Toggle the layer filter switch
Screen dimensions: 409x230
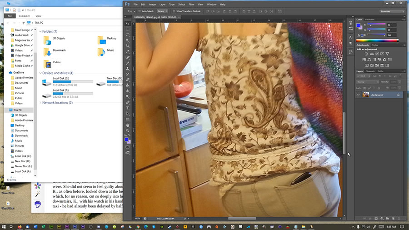(401, 76)
